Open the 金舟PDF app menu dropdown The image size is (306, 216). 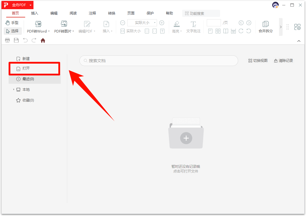pyautogui.click(x=30, y=5)
